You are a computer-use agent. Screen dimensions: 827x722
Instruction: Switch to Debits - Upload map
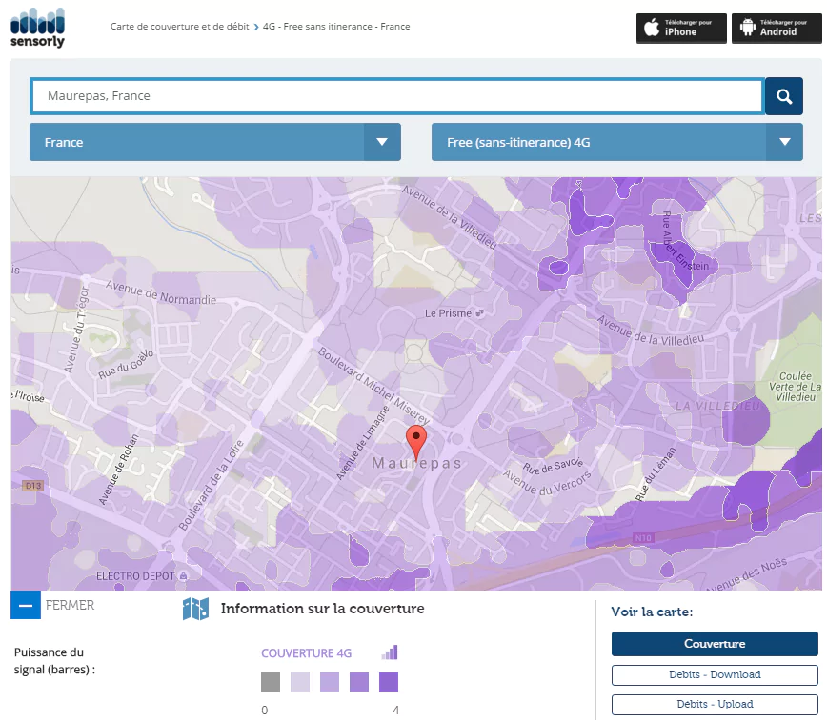(x=714, y=704)
